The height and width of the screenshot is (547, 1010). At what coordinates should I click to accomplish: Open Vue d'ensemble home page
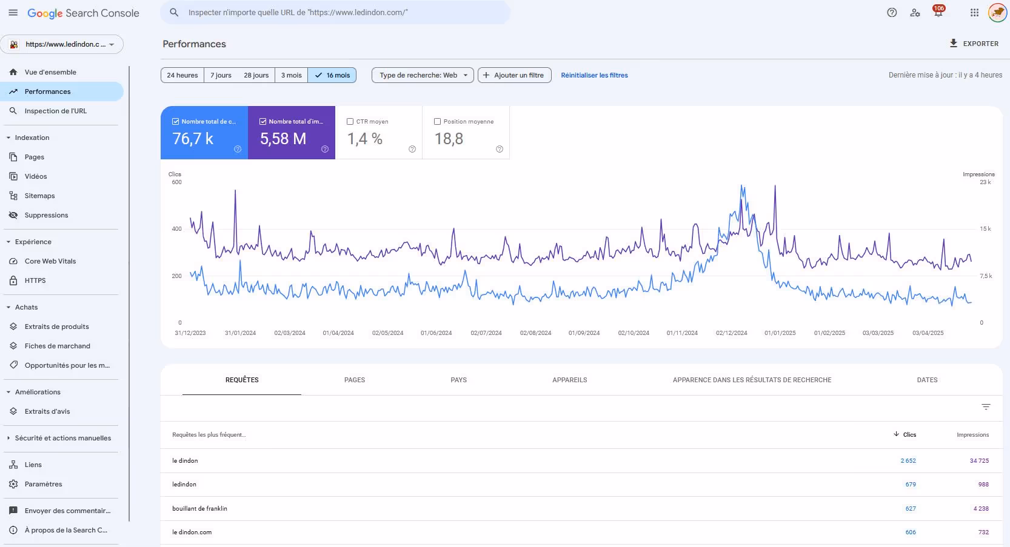[62, 72]
